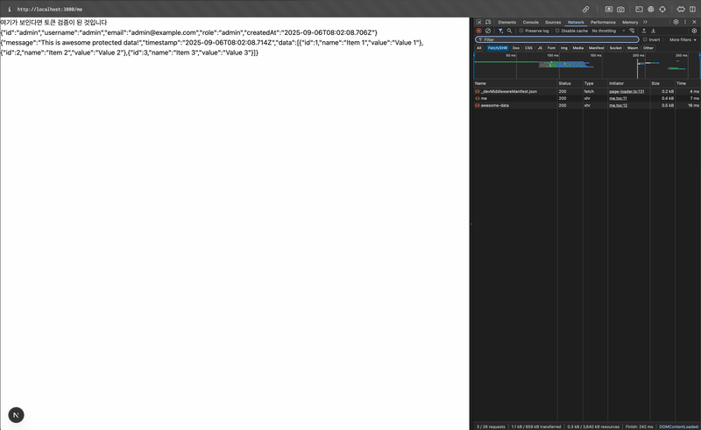Open the network search magnifier

509,31
